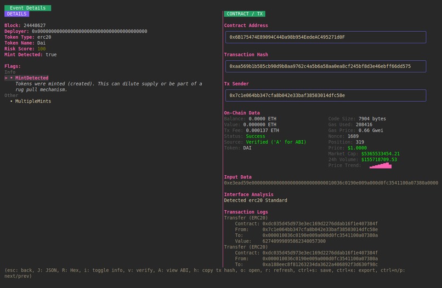This screenshot has width=442, height=288.
Task: Click the Token Type erc20 value
Action: (44, 37)
